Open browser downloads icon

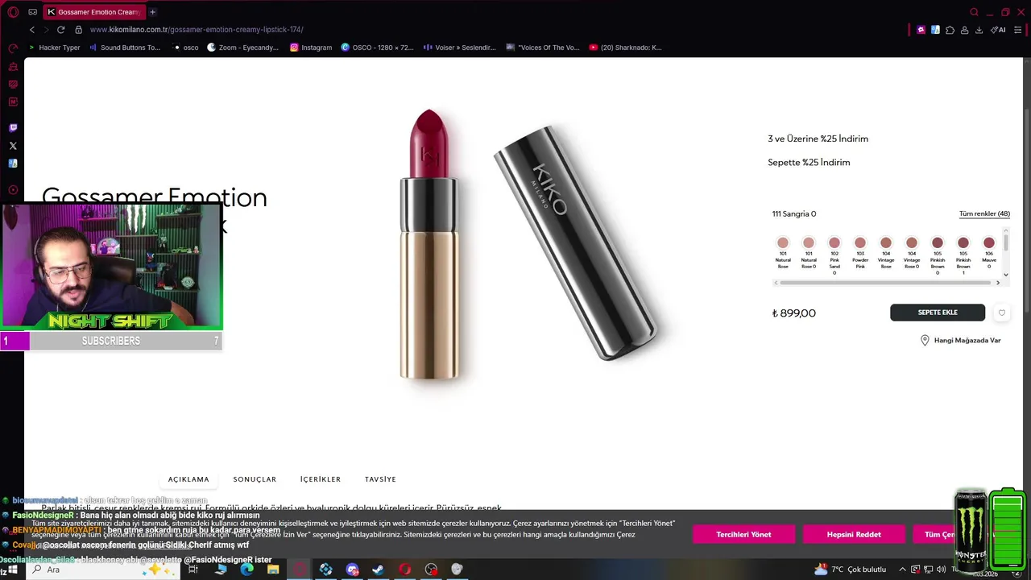pyautogui.click(x=979, y=30)
